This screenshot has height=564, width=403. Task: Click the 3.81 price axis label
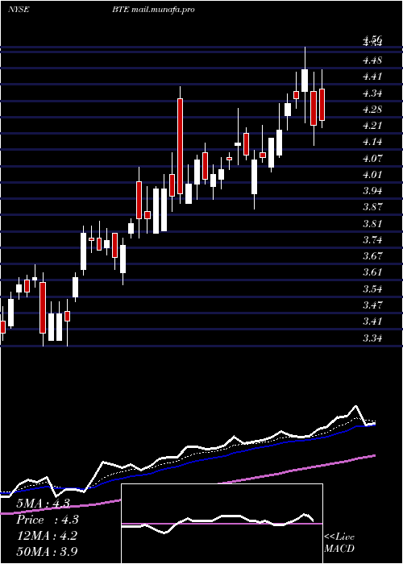[x=372, y=223]
